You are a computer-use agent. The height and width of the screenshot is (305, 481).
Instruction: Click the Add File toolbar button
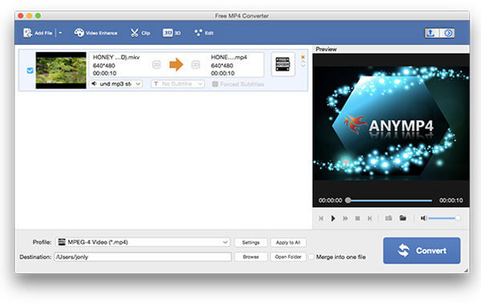click(x=38, y=33)
